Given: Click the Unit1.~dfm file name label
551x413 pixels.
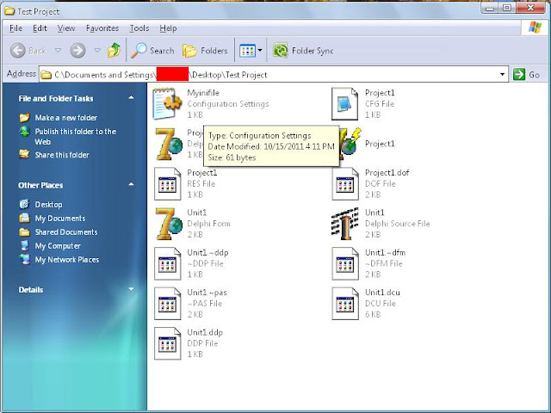Looking at the screenshot, I should 385,252.
